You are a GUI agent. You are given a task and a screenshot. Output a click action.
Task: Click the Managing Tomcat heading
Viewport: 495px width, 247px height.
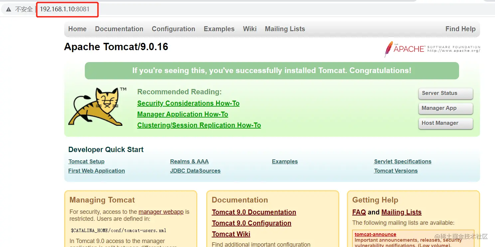[102, 200]
